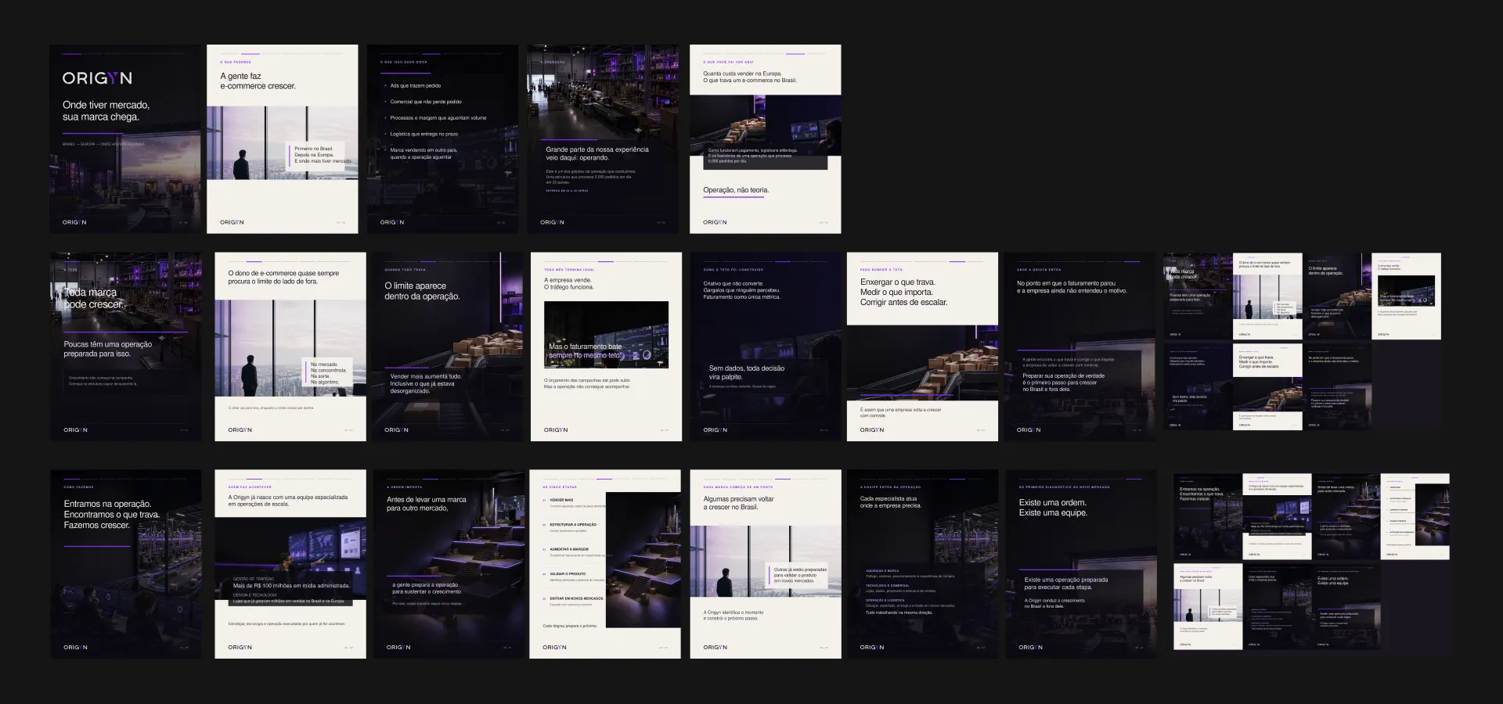
Task: Click the large ORIGYN logo on the cover slide
Action: point(97,78)
